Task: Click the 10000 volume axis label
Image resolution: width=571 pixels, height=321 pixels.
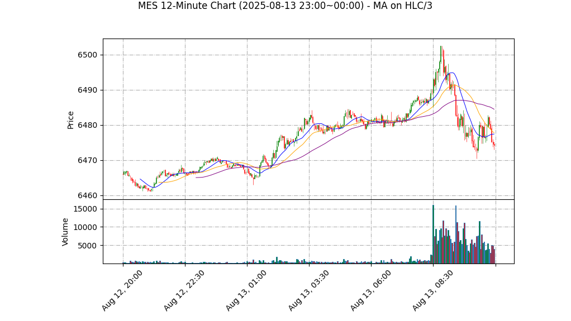Action: coord(85,227)
